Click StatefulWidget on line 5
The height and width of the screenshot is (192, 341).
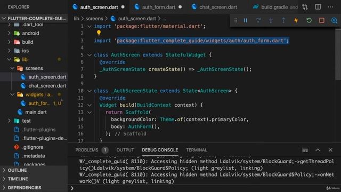click(x=185, y=55)
